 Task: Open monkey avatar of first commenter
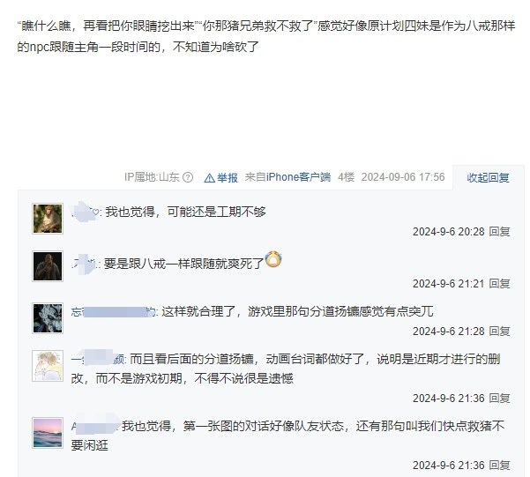[48, 219]
